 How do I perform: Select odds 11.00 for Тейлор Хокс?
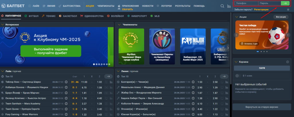click(x=84, y=82)
